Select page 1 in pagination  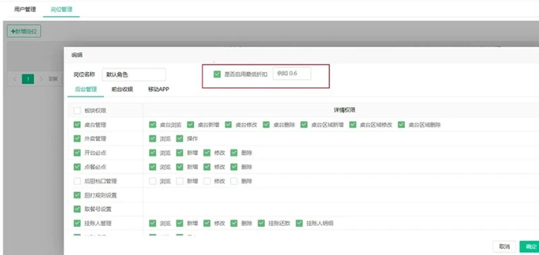coord(28,79)
